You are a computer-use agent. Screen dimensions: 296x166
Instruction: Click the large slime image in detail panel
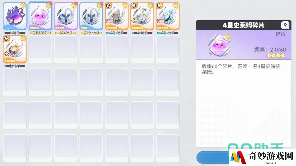(219, 45)
